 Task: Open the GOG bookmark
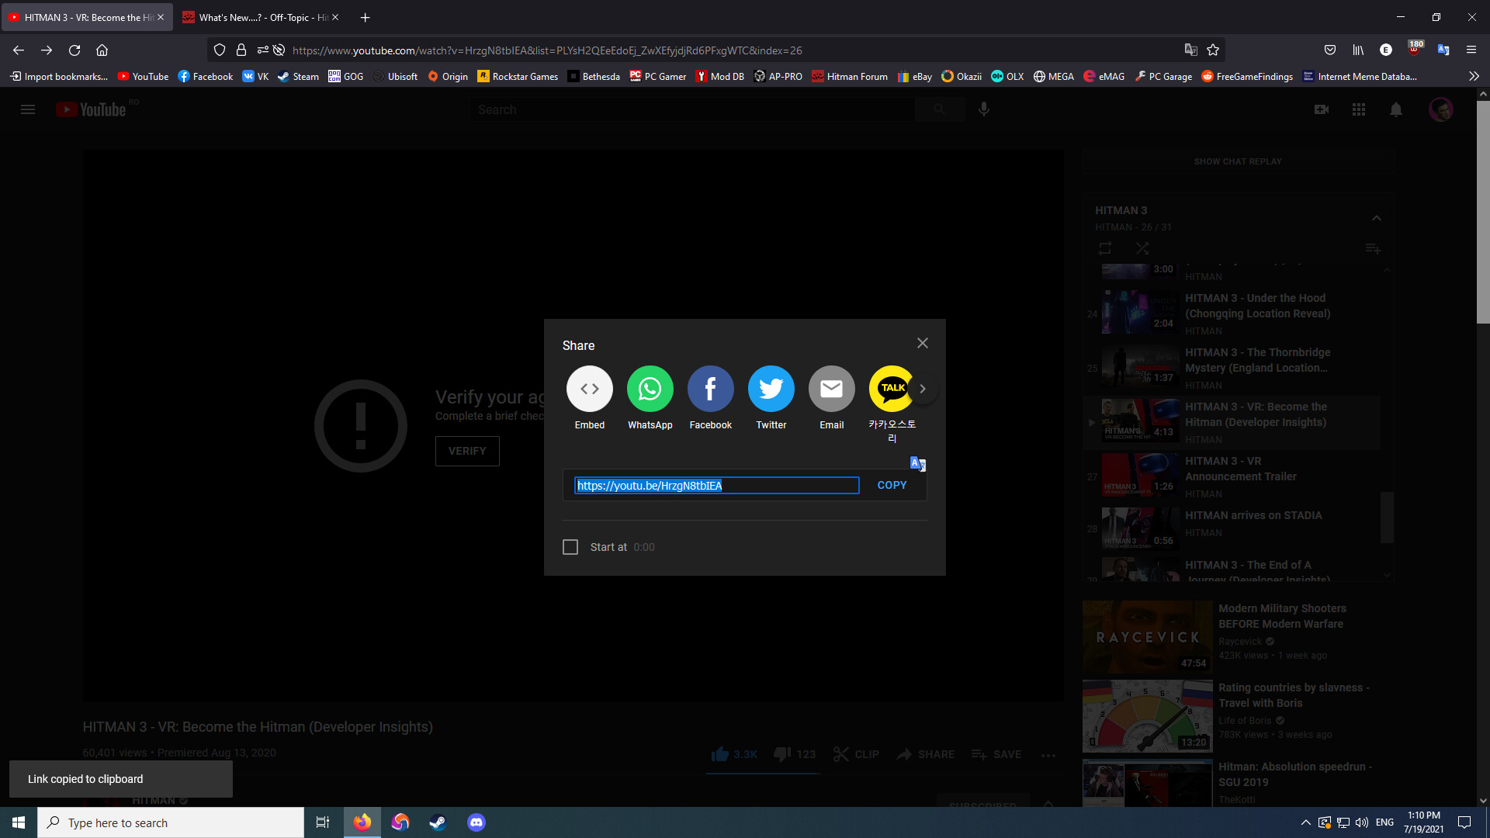click(x=346, y=76)
